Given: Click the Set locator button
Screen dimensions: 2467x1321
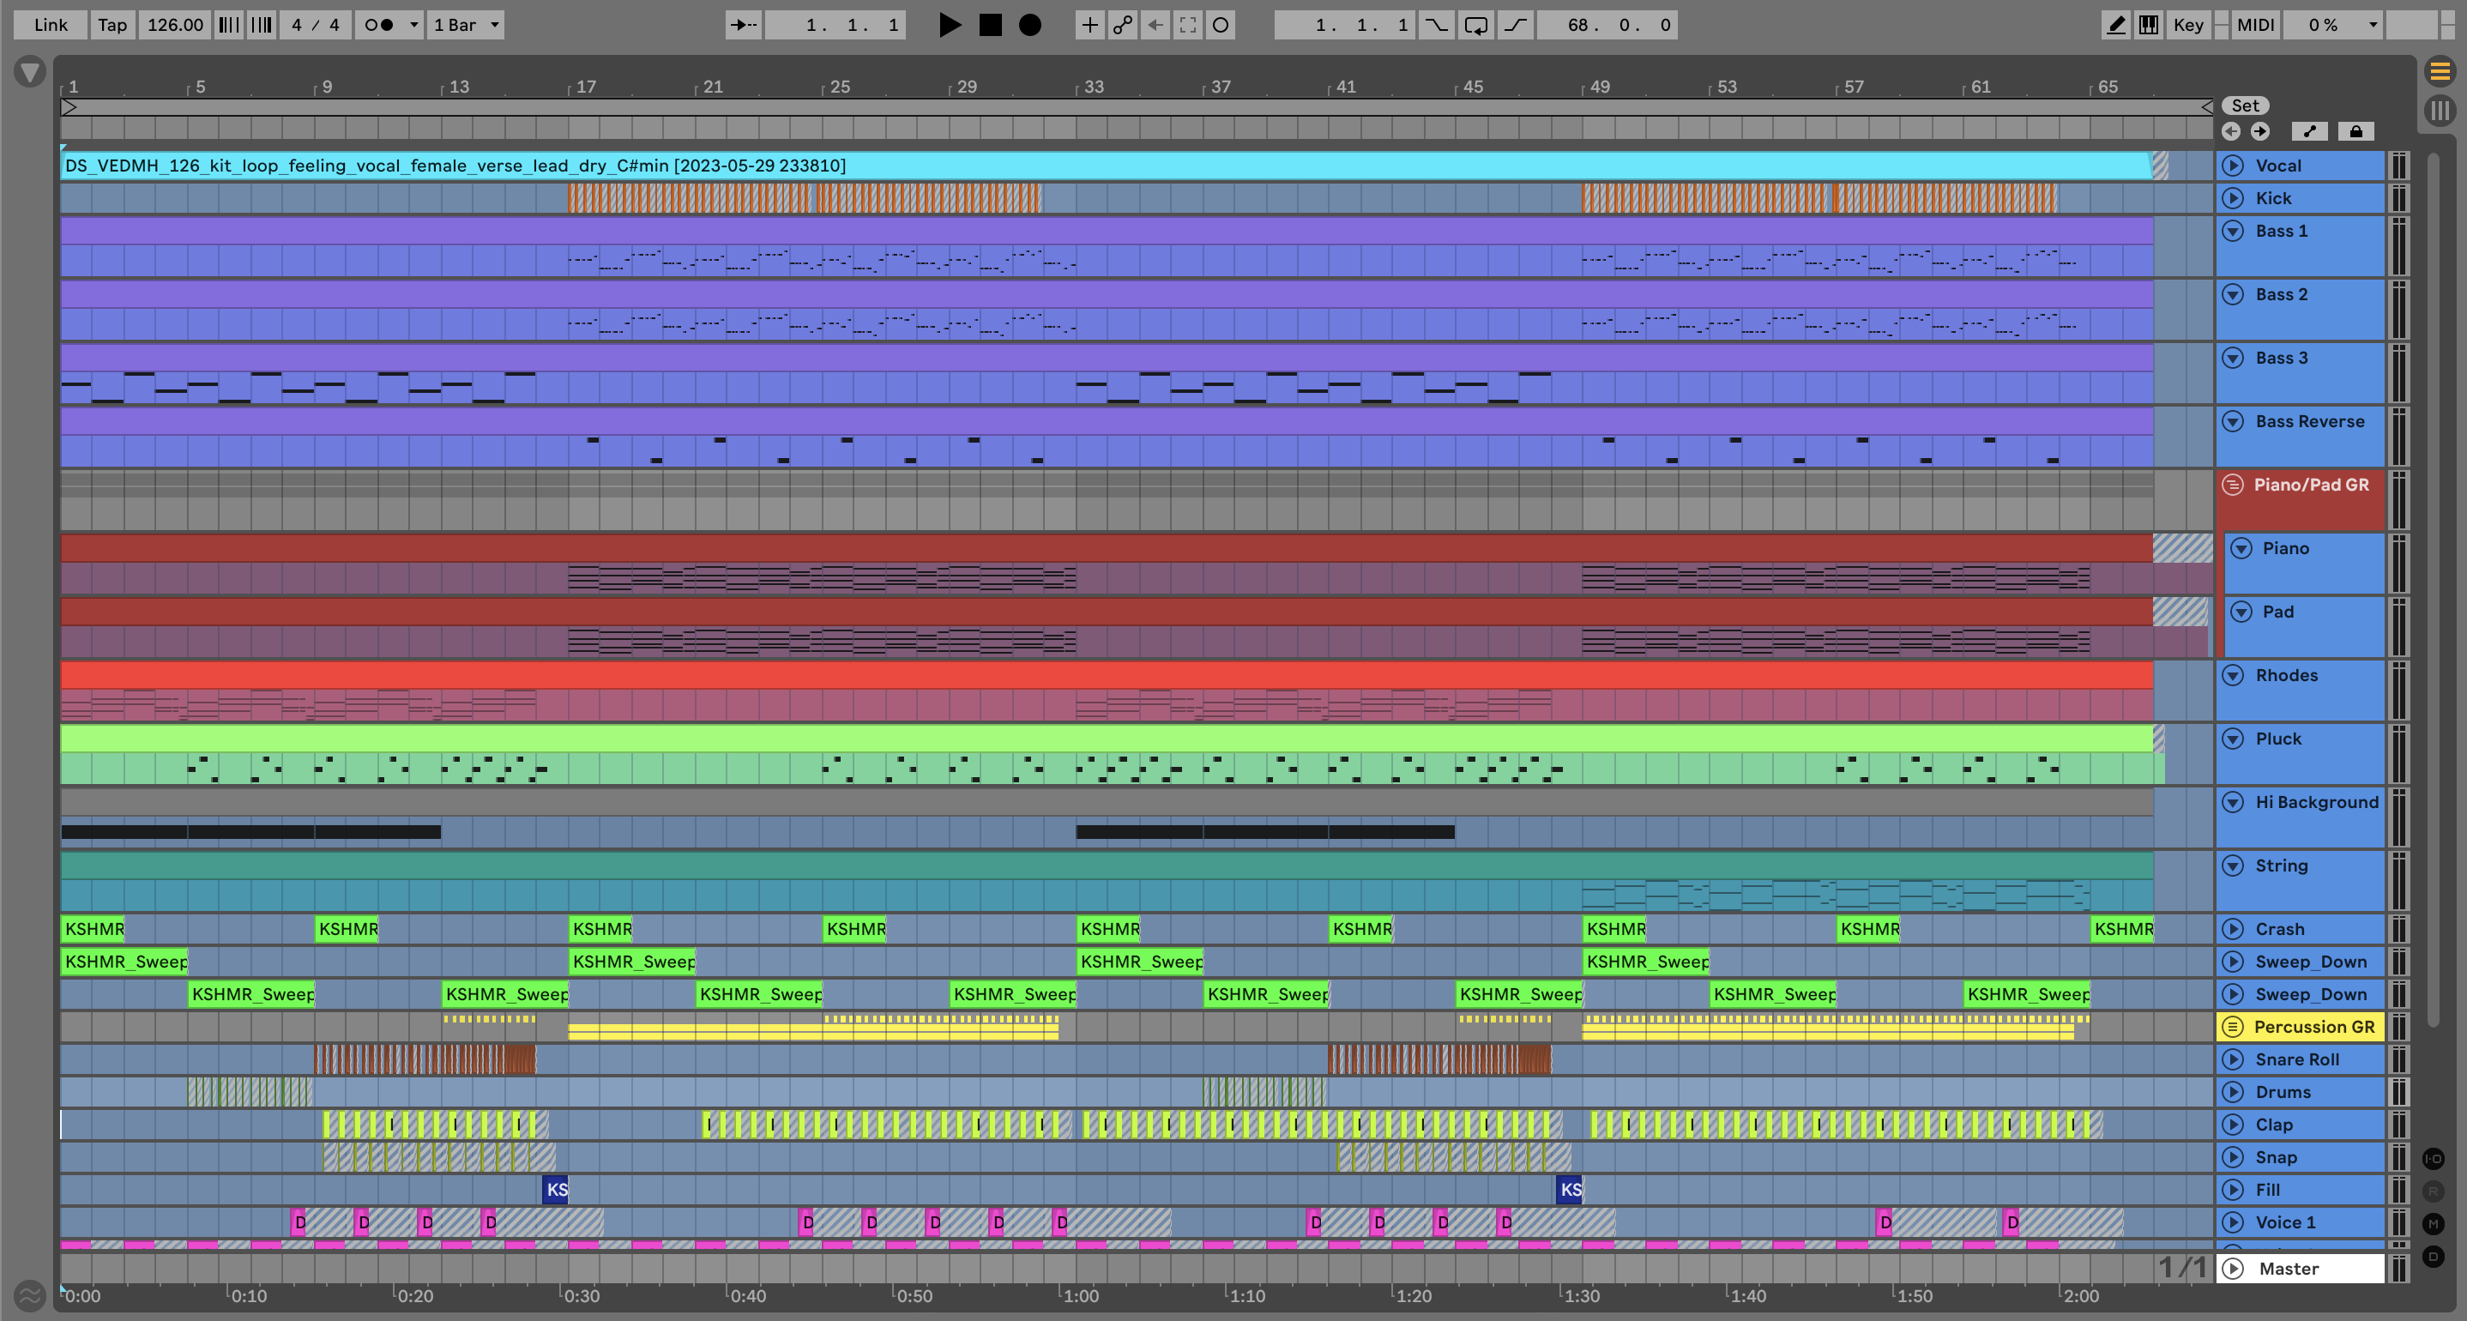Looking at the screenshot, I should (x=2245, y=106).
